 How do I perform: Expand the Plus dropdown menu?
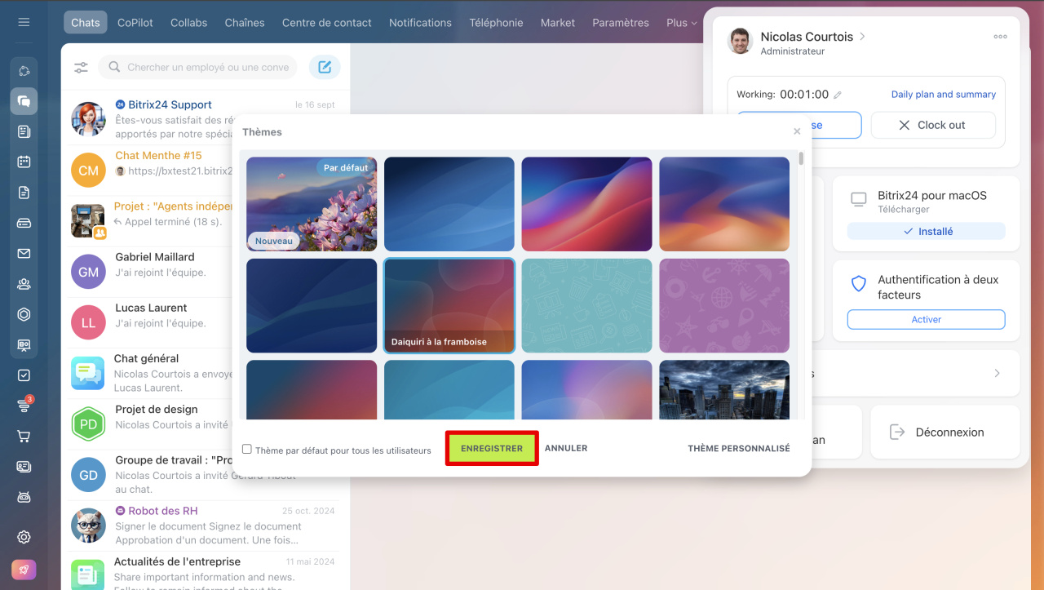click(682, 23)
